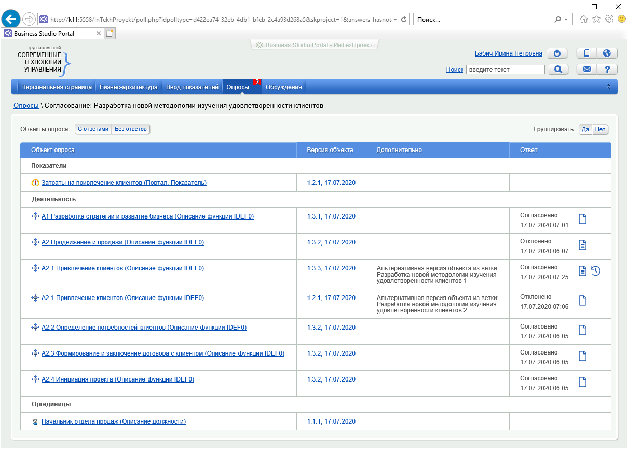Open the mail envelope icon

pos(586,70)
